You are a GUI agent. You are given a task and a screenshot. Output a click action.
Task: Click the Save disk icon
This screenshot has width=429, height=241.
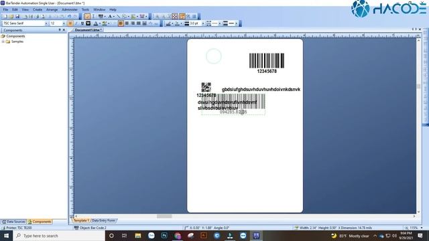coord(17,17)
